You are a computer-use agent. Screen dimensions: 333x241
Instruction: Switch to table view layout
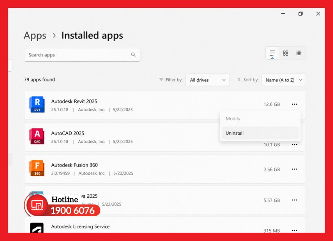(299, 53)
